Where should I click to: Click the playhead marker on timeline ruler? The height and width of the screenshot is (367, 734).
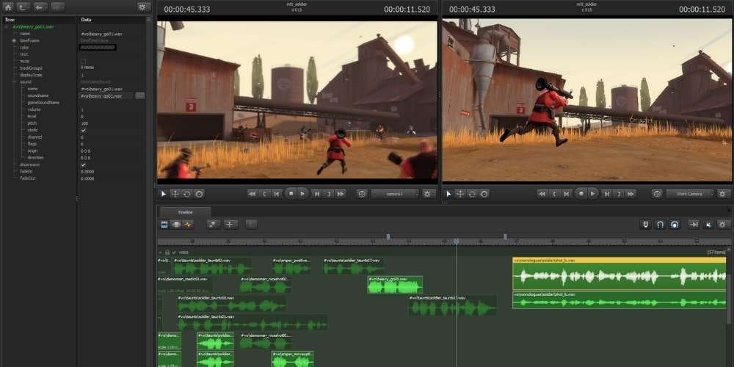pos(457,241)
